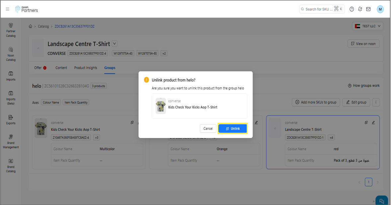This screenshot has width=391, height=205.
Task: Expand the TEST LLC store dropdown
Action: point(368,26)
